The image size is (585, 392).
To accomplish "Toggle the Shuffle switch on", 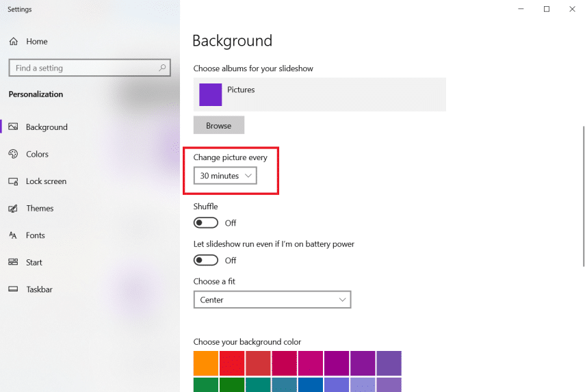I will coord(206,223).
